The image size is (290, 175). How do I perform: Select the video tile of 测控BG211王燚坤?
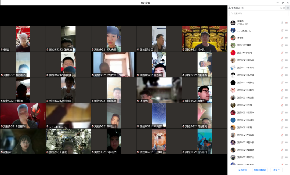point(159,141)
